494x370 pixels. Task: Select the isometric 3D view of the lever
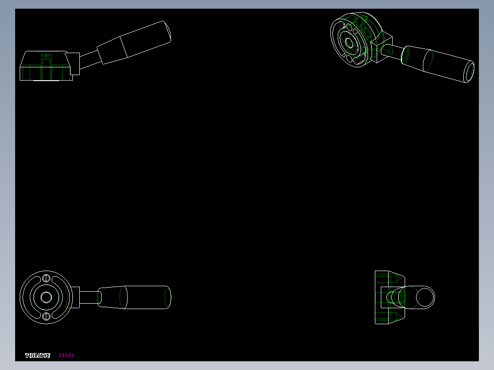click(x=402, y=47)
